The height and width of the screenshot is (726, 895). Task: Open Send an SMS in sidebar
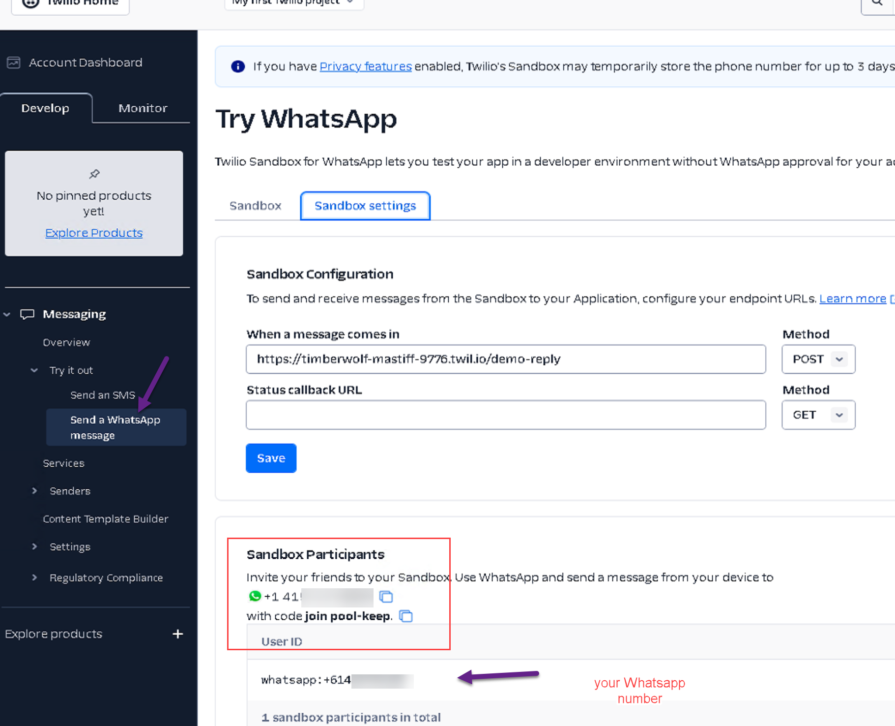tap(102, 395)
